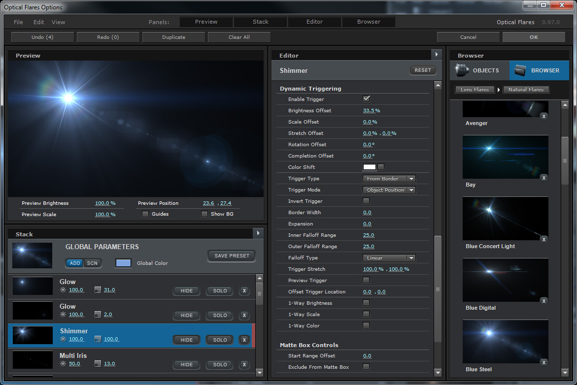
Task: Check the Invert Trigger checkbox
Action: 366,201
